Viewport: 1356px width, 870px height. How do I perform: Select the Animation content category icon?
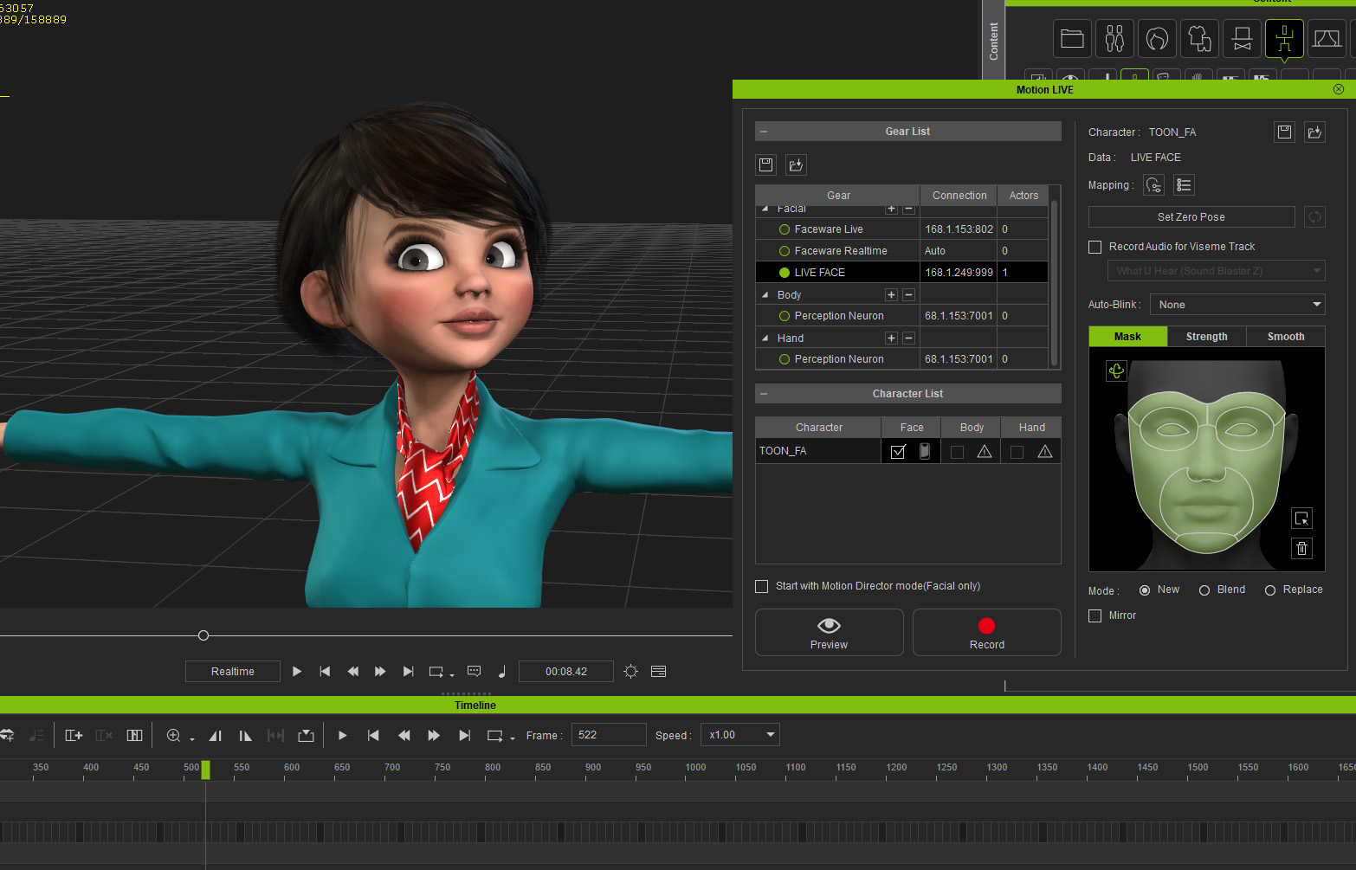1284,38
